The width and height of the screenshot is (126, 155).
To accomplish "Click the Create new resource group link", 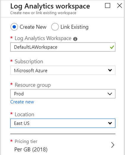I will 22,102.
